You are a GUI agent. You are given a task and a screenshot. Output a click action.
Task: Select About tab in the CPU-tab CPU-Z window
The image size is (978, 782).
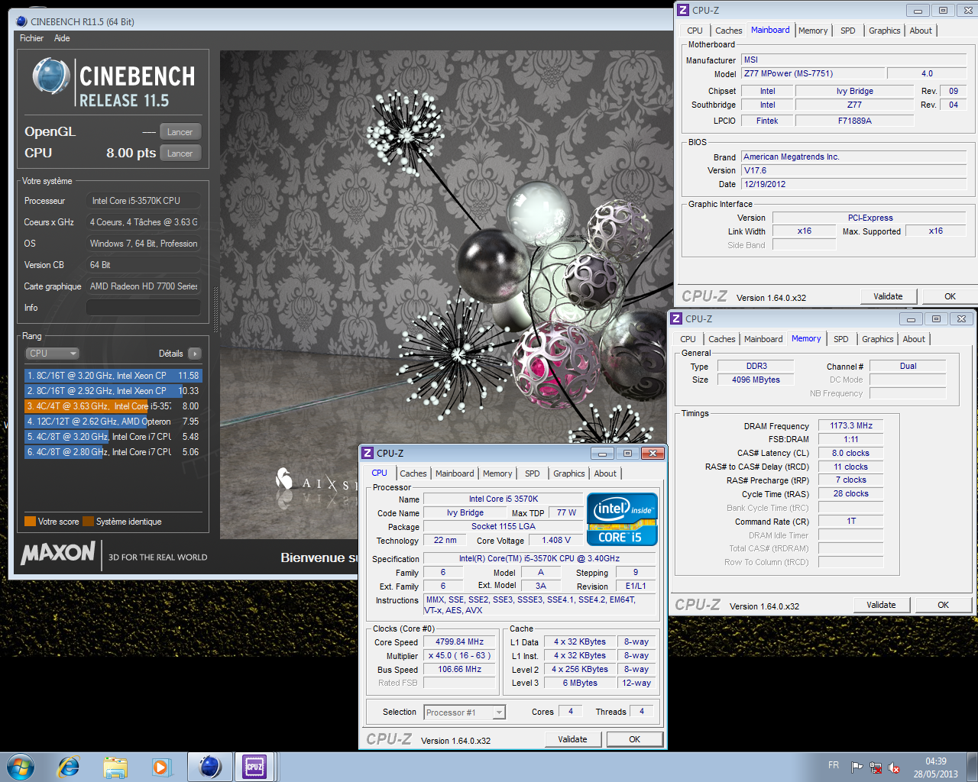point(605,473)
